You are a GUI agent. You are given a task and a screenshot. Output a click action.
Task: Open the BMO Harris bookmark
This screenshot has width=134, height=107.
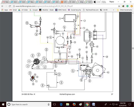click(x=61, y=10)
